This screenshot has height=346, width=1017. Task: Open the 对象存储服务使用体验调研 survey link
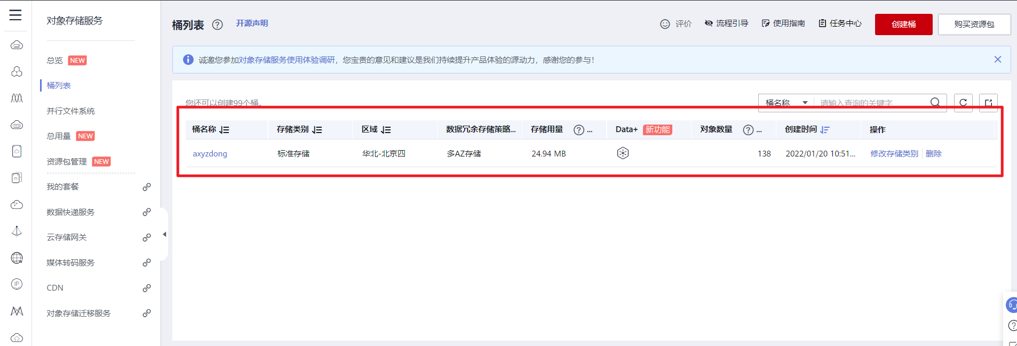pos(287,60)
